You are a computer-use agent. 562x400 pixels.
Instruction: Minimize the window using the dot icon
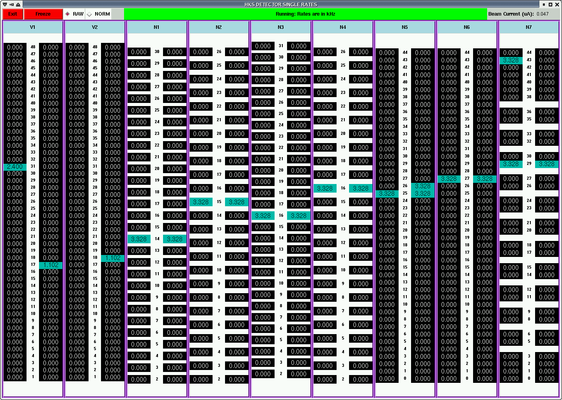(x=544, y=4)
